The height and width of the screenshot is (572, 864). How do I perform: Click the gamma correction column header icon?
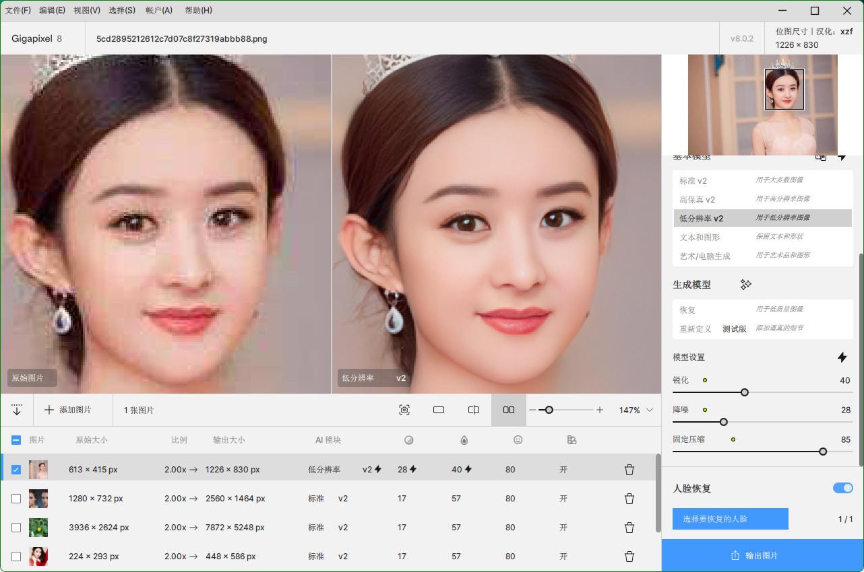click(572, 440)
